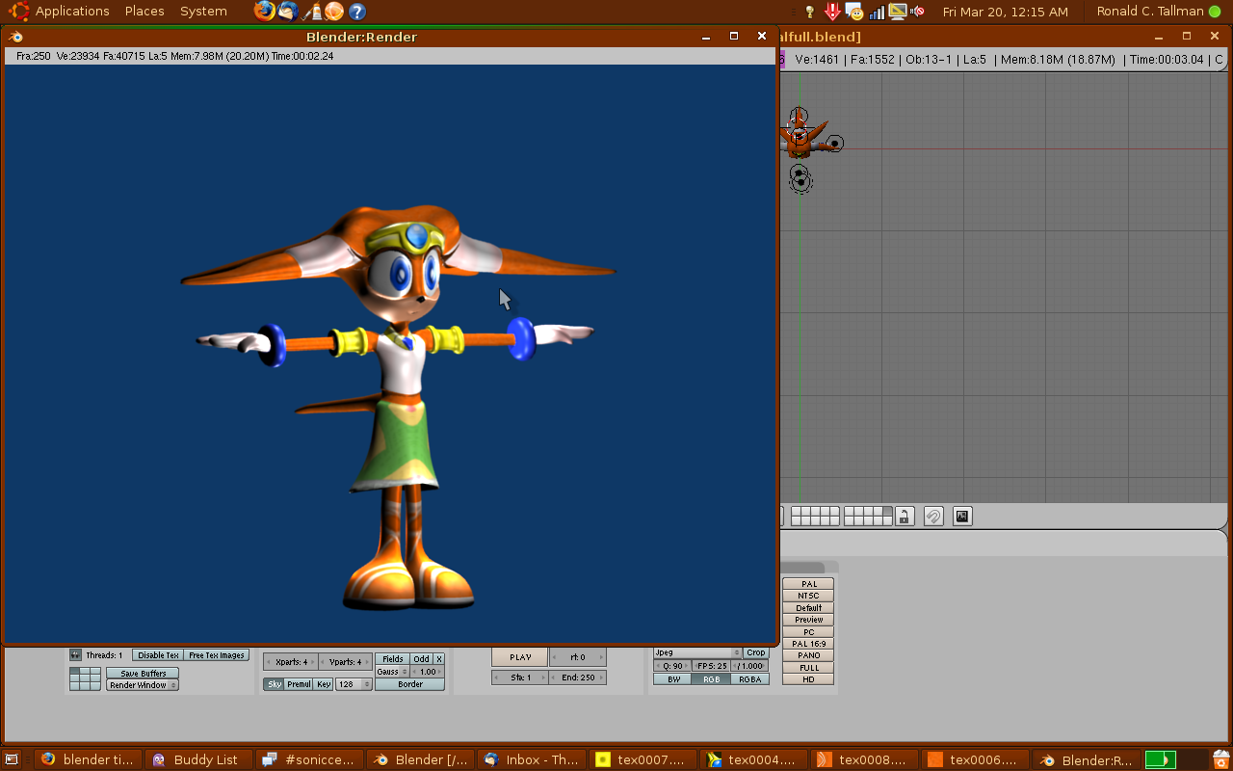
Task: Apply the Preview render preset
Action: coord(809,620)
